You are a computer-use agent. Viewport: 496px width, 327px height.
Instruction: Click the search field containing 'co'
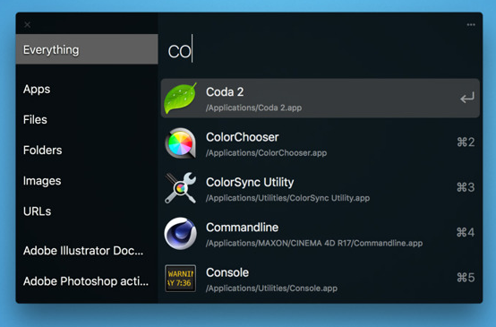[320, 51]
